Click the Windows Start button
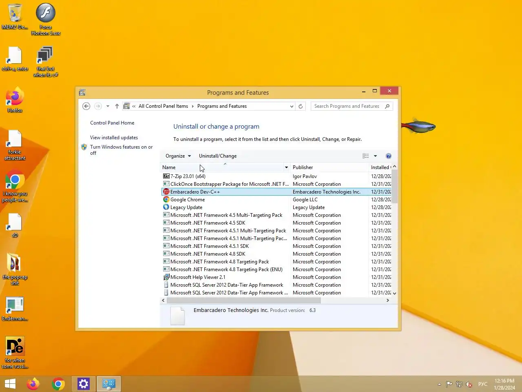 pos(10,384)
